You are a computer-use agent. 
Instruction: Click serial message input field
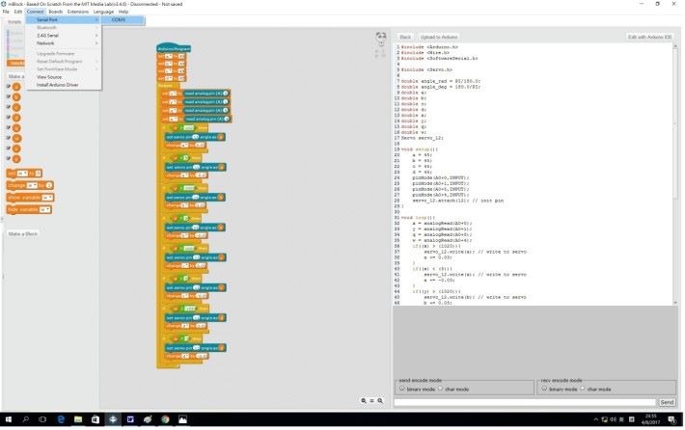[525, 402]
